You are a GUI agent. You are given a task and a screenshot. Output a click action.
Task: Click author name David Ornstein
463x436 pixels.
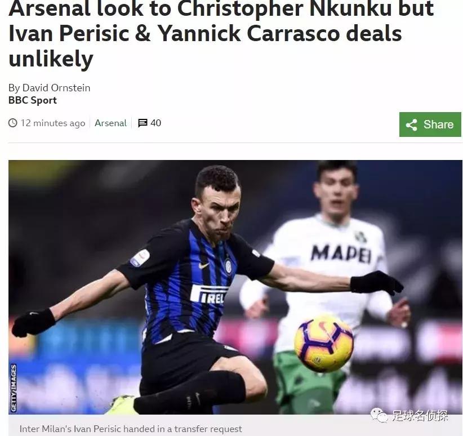tap(56, 88)
